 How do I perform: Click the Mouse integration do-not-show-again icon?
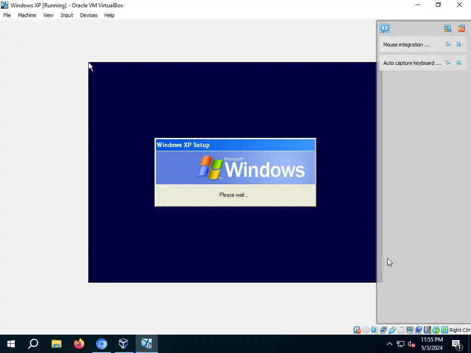pos(448,45)
